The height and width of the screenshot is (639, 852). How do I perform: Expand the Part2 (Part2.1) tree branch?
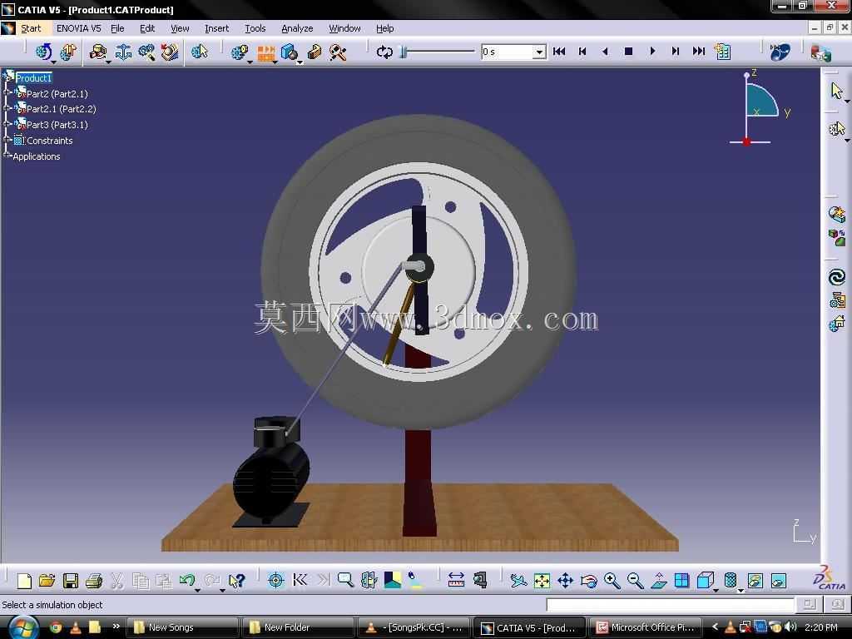(7, 93)
